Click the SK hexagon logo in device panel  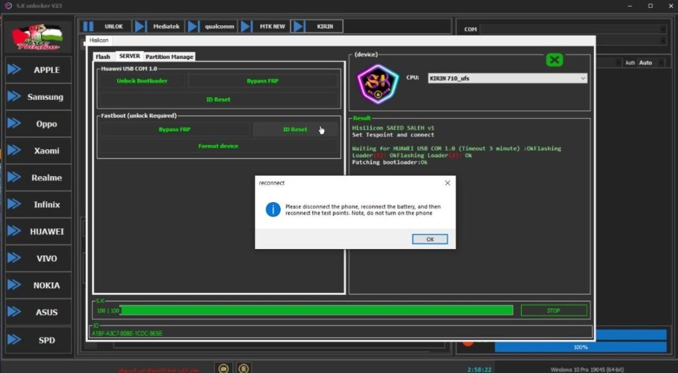tap(378, 84)
